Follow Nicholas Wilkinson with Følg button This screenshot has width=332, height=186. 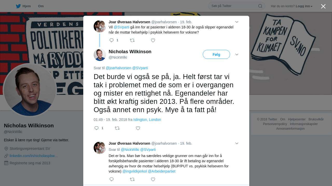click(216, 55)
